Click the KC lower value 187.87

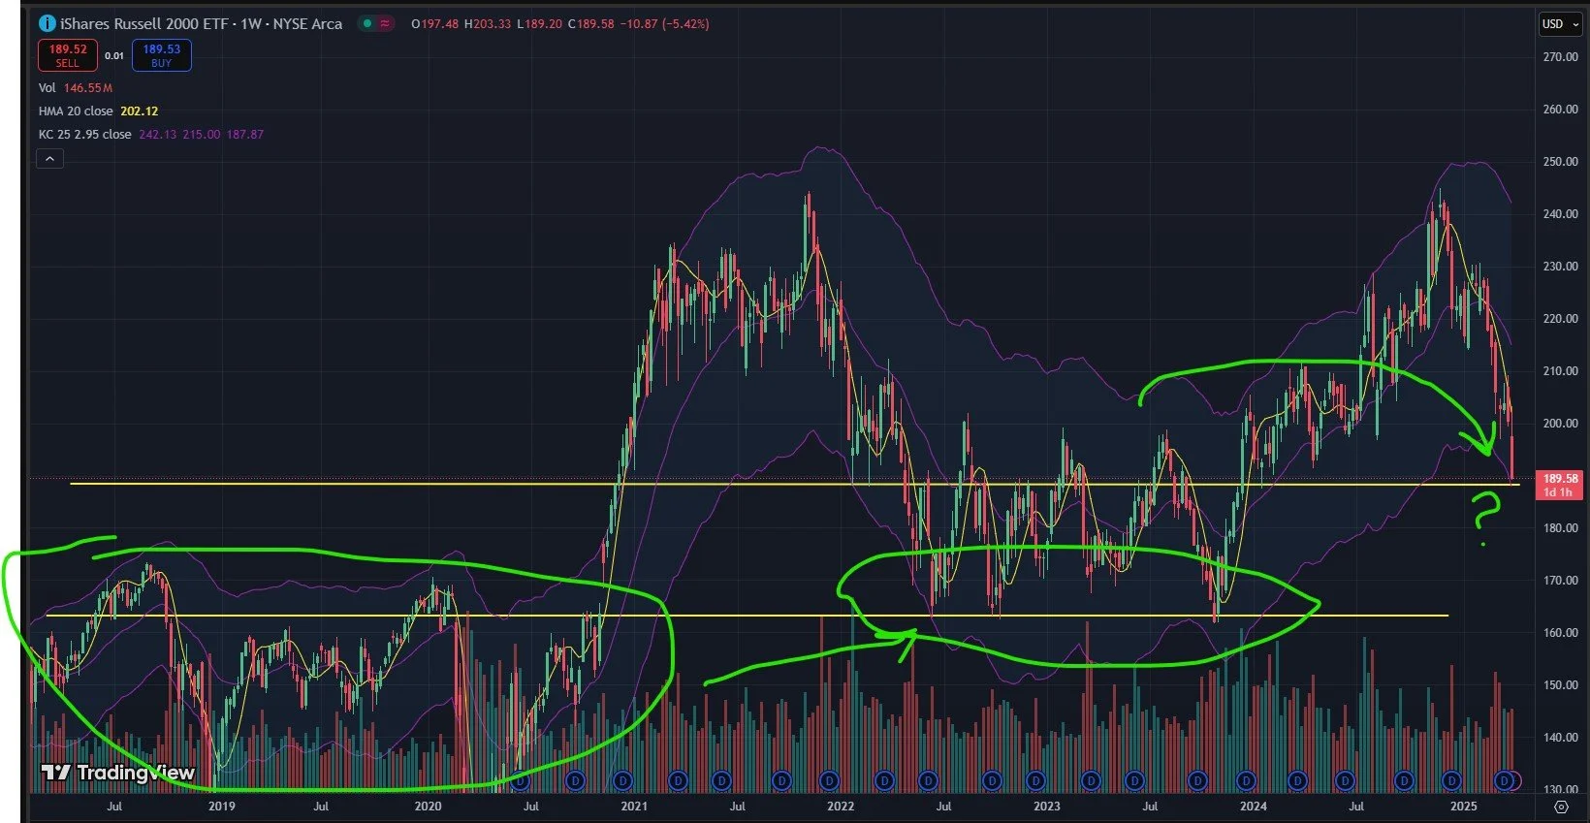click(x=244, y=135)
